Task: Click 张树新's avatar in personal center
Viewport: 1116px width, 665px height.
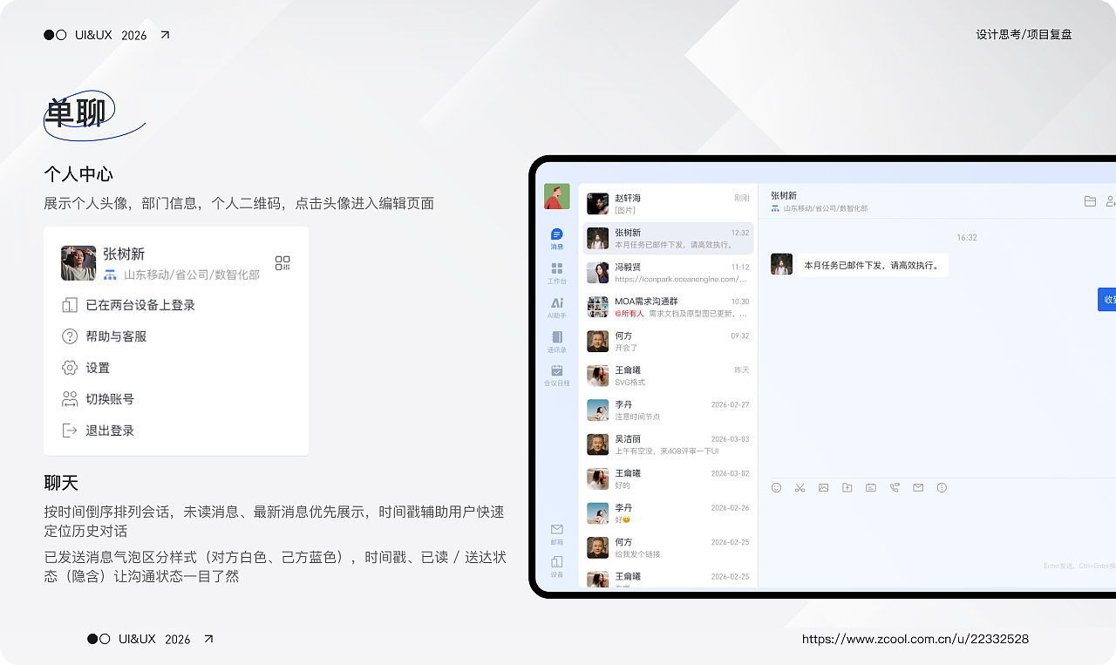Action: pos(78,262)
